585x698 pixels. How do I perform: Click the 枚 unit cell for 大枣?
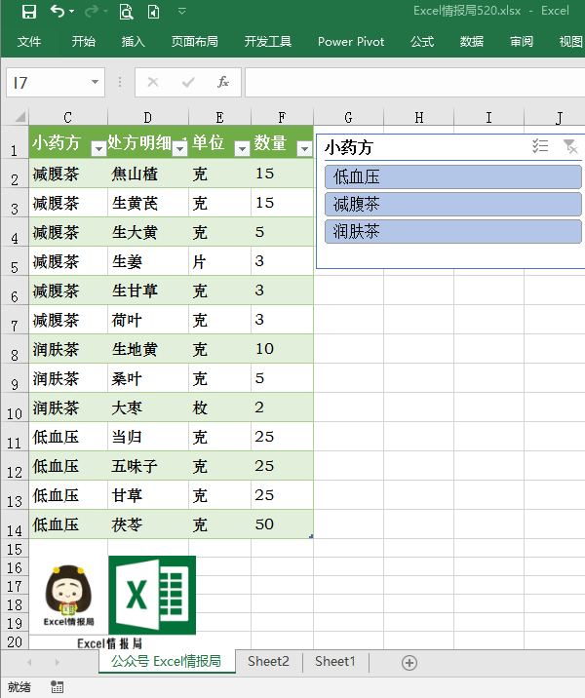pos(219,407)
